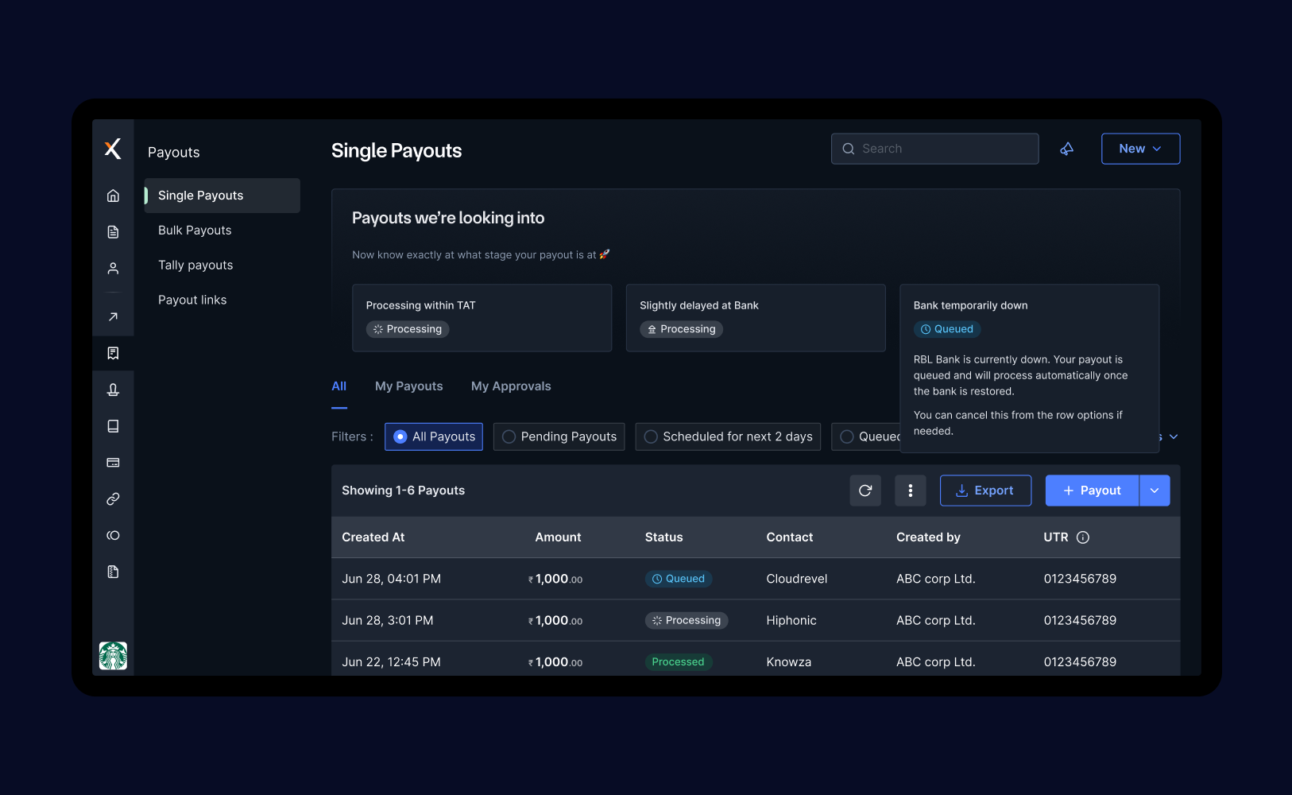The image size is (1292, 795).
Task: Refresh the payouts table
Action: [865, 491]
